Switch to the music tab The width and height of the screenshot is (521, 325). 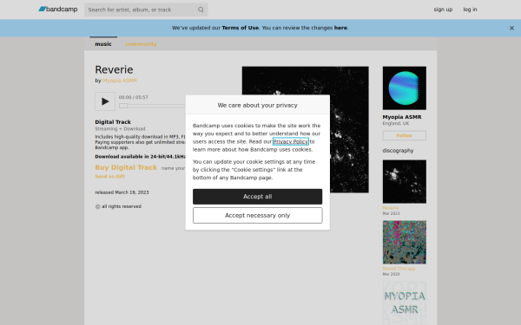103,44
